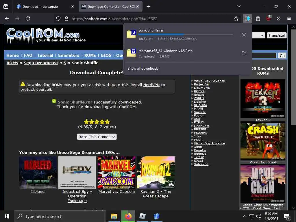This screenshot has width=296, height=222.
Task: Open the Tekken 3 cover thumbnail
Action: [263, 98]
